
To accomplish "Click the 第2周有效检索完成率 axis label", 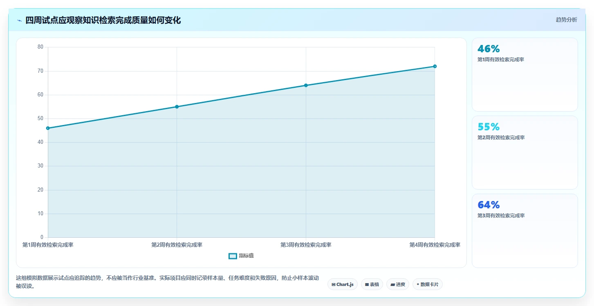I will [x=177, y=245].
